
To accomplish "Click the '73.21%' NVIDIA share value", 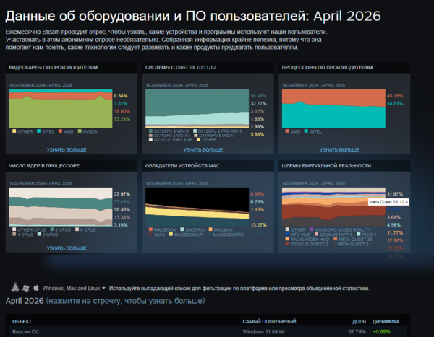I will (122, 119).
